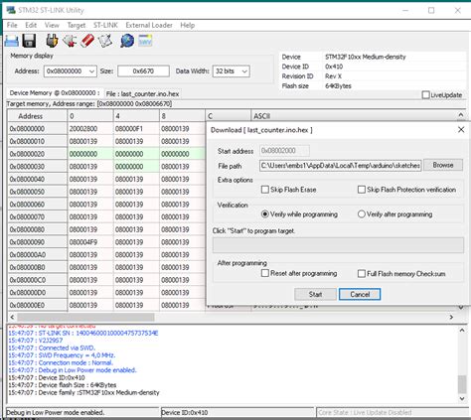Image resolution: width=471 pixels, height=420 pixels.
Task: Open the Address dropdown 0x08000000
Action: tap(91, 71)
